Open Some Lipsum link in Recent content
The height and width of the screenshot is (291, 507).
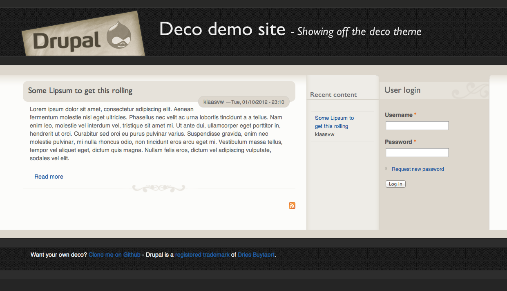[335, 122]
